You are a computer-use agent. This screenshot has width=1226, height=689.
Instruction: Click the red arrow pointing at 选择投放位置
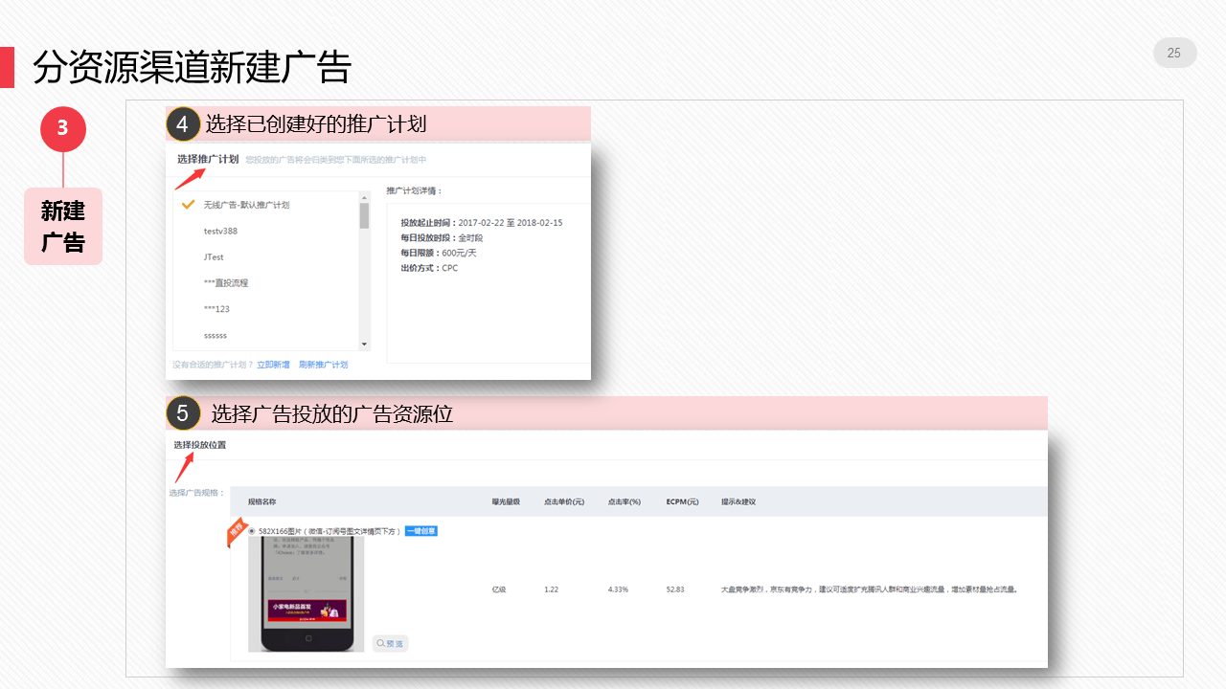[x=184, y=469]
